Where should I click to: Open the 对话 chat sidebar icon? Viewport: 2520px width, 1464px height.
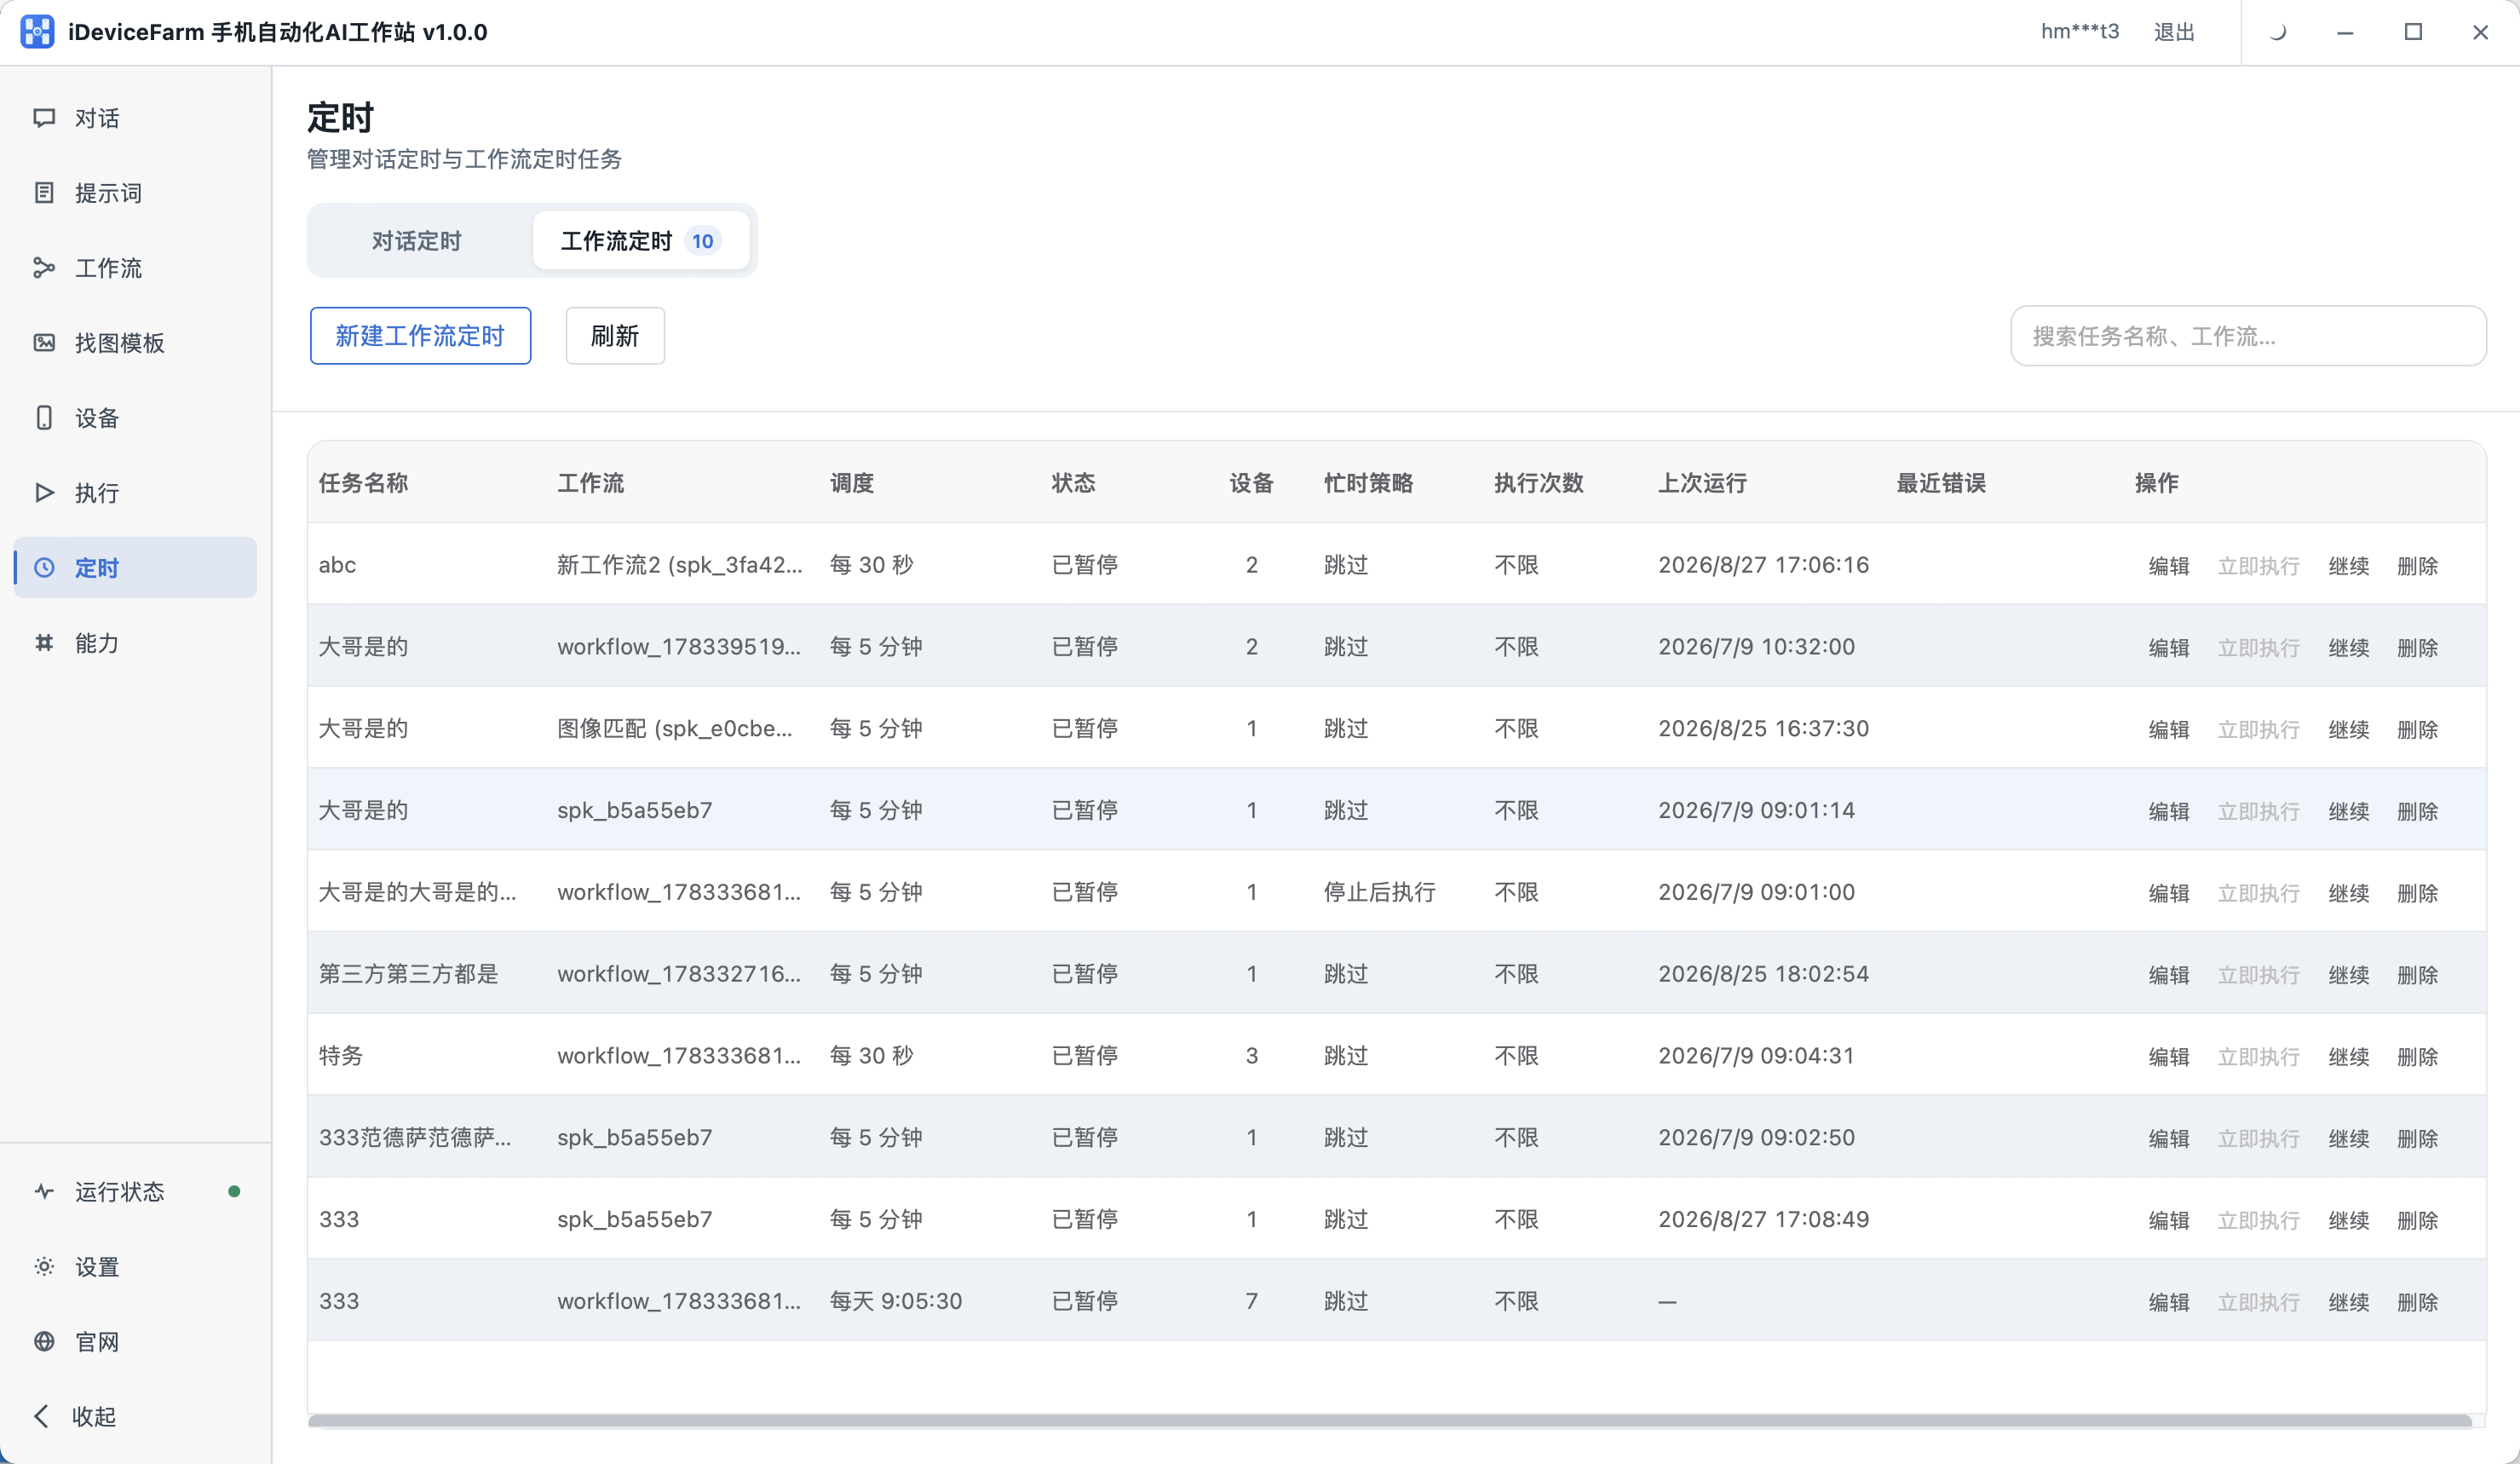point(44,118)
